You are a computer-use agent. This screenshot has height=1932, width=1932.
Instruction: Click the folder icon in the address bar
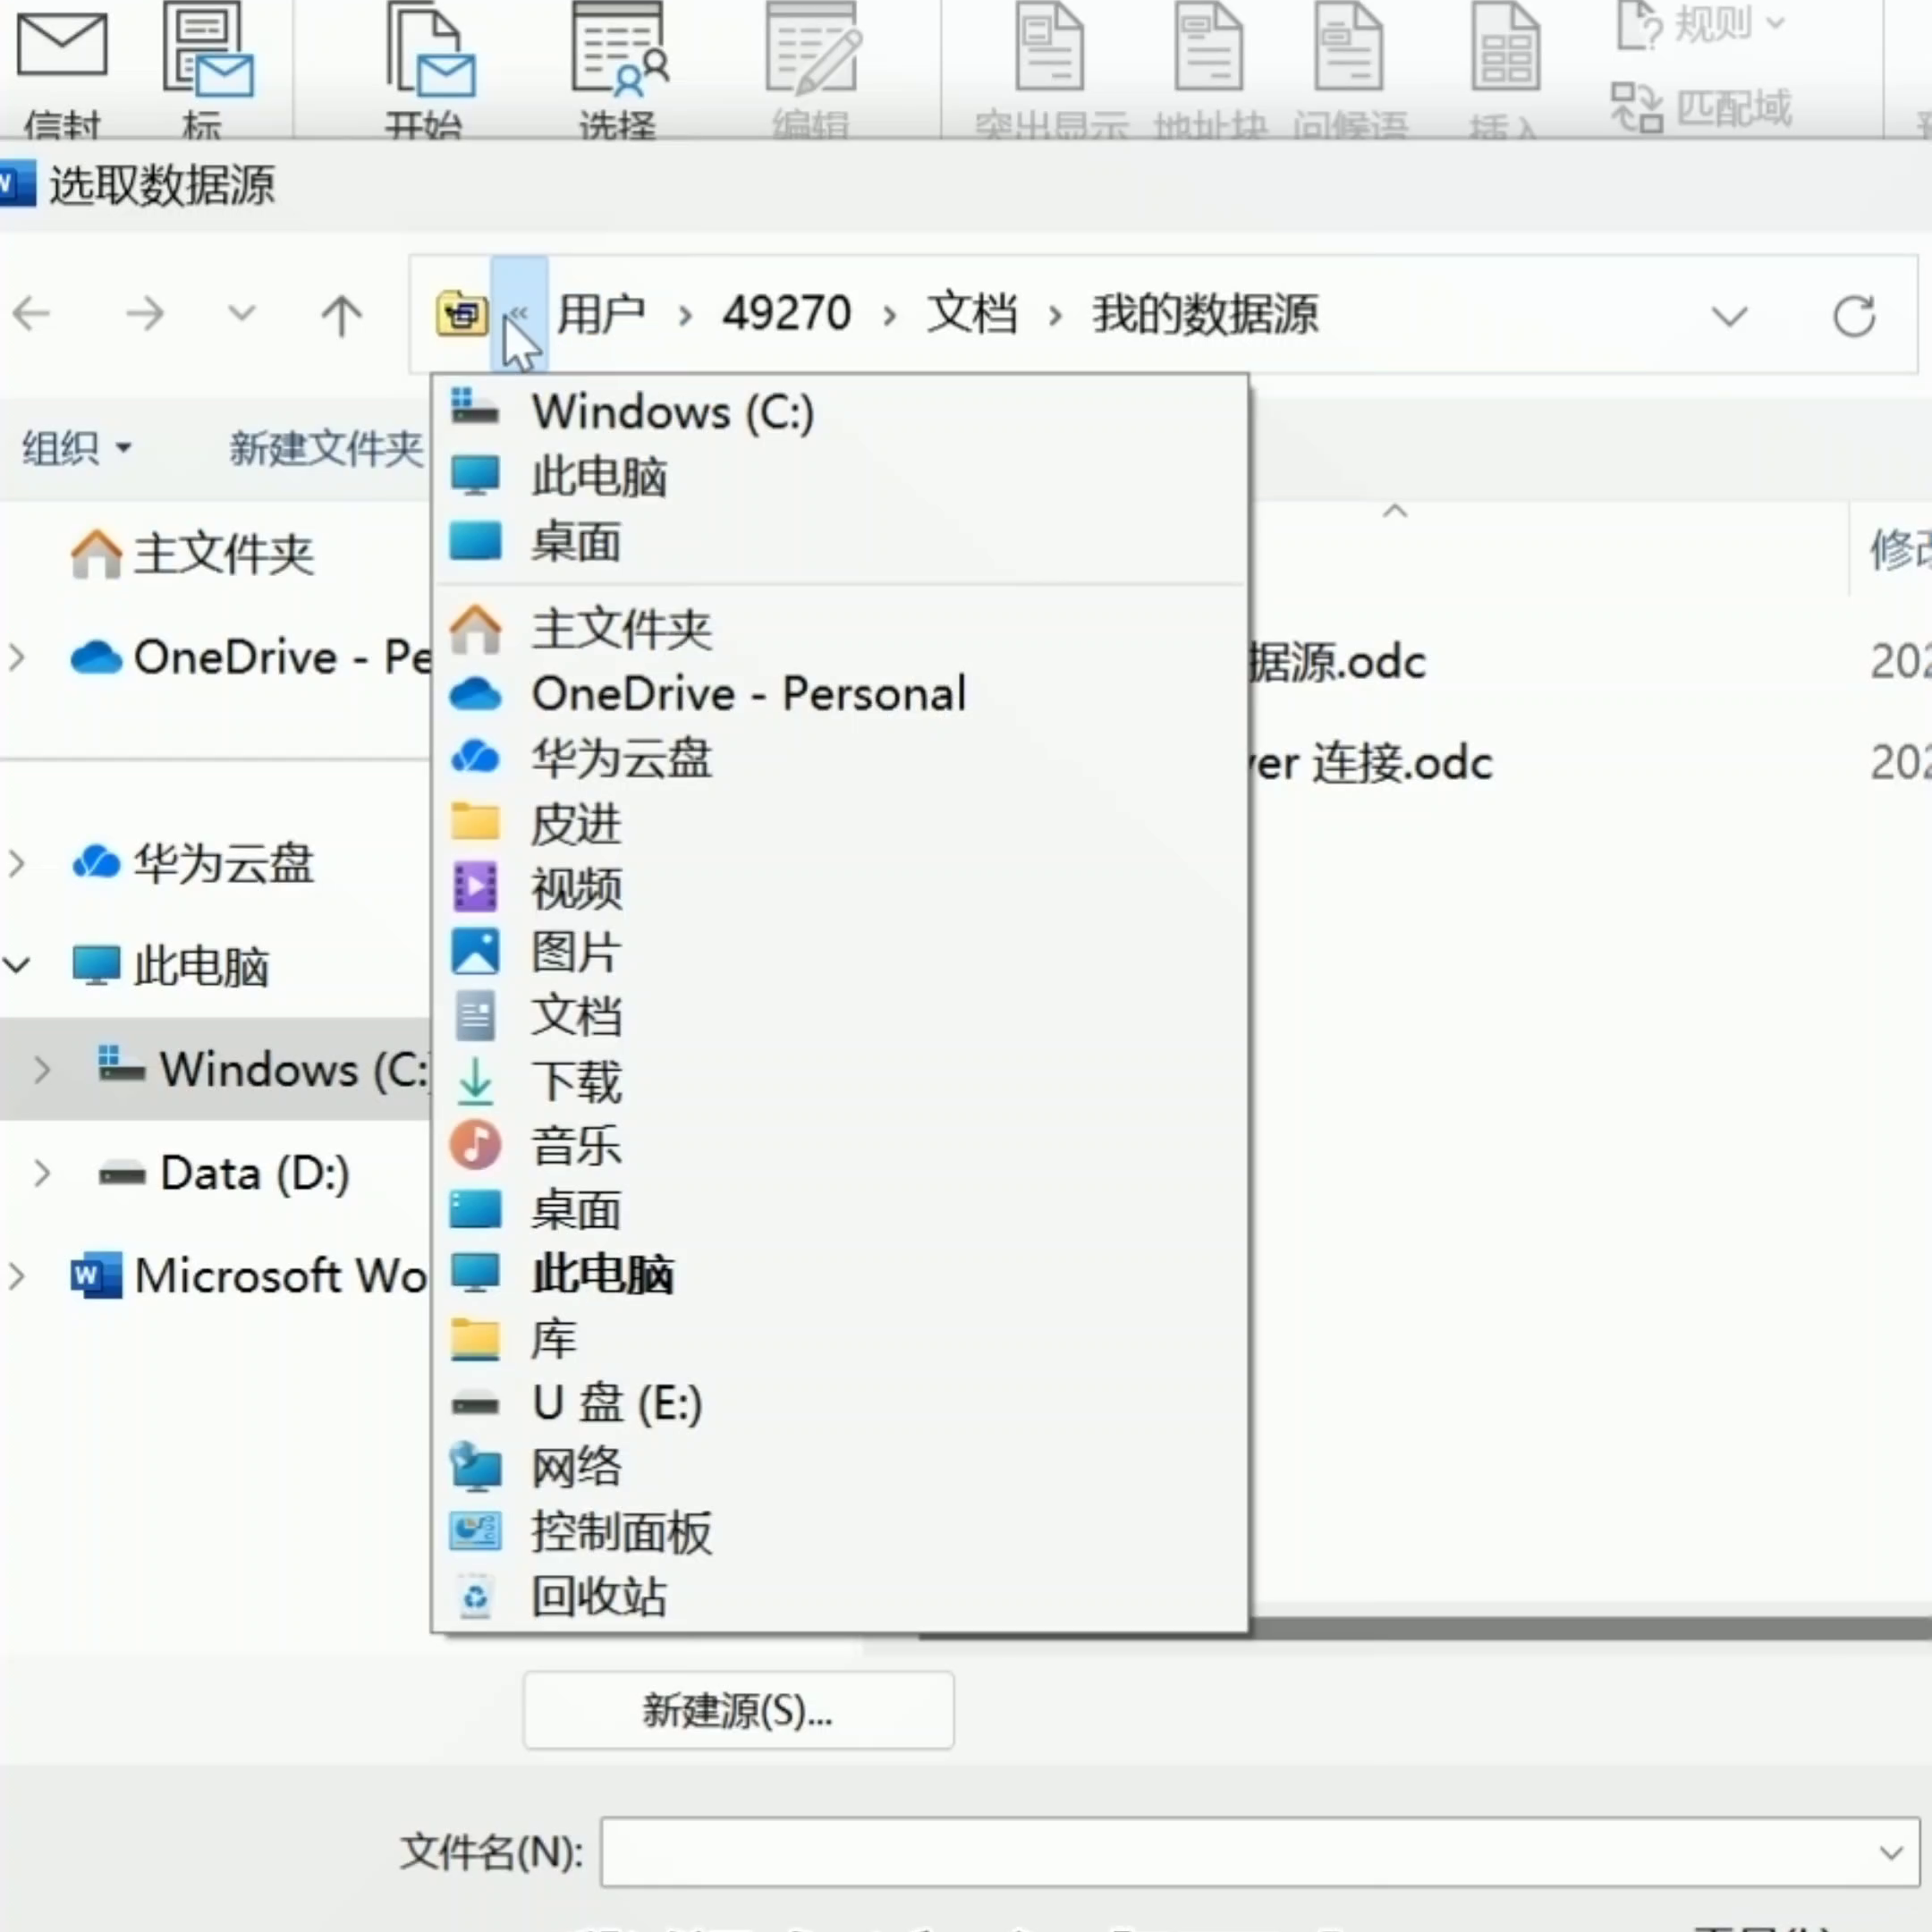coord(462,315)
